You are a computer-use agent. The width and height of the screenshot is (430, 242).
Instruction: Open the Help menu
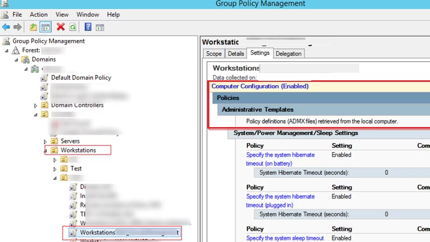(x=113, y=15)
